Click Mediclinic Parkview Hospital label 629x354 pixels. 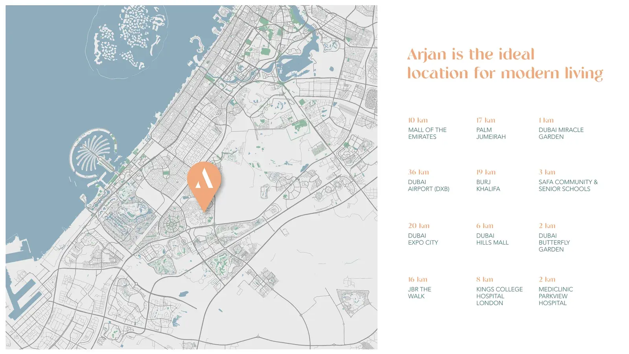click(x=555, y=296)
